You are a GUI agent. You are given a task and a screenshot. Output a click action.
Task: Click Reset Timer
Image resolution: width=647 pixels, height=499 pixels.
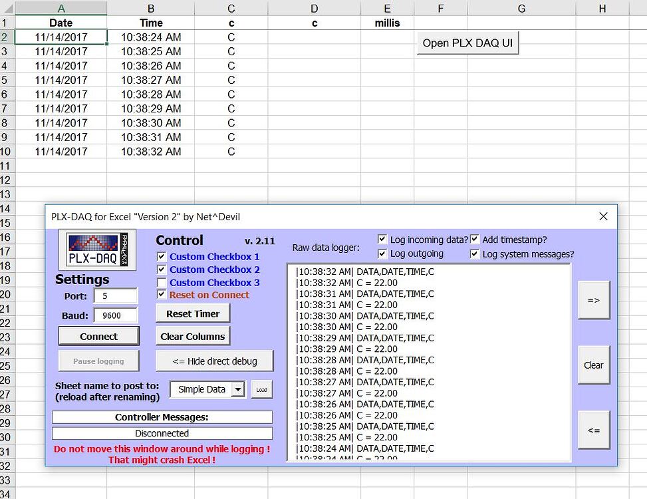(x=192, y=313)
